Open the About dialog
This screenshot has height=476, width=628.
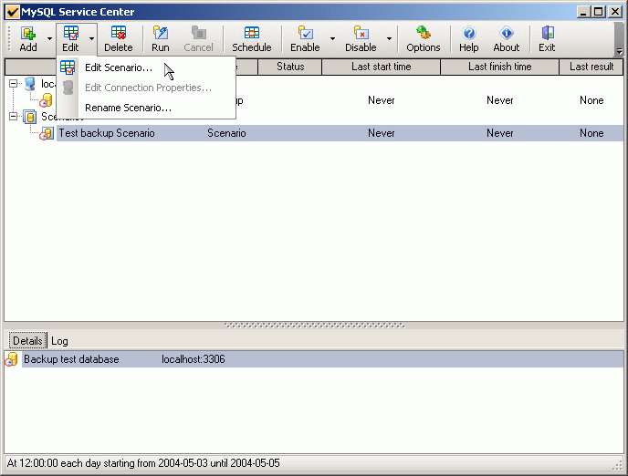pos(507,39)
